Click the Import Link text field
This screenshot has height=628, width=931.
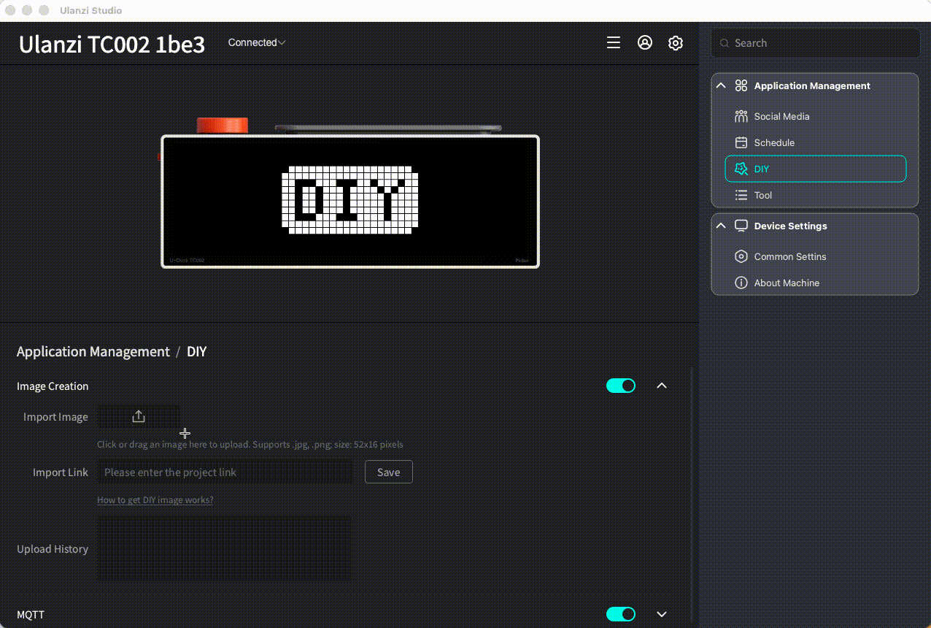[x=225, y=472]
